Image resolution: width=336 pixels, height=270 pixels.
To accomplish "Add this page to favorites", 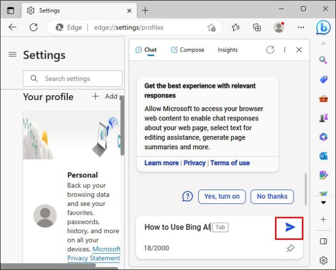I will (211, 27).
